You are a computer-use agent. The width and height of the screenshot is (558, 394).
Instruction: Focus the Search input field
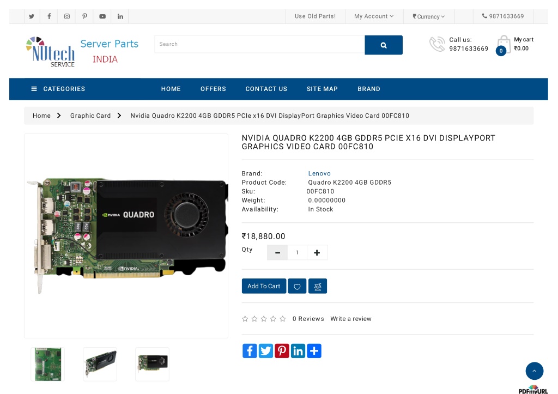click(x=260, y=44)
